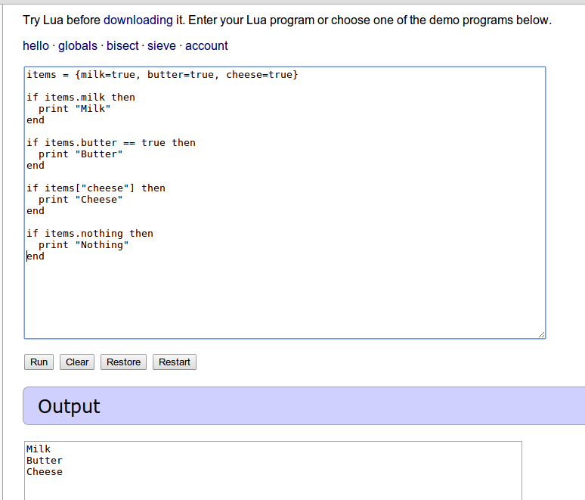
Task: Click the line 'items = {milk=true, butter=true, cheese=true}'
Action: (x=162, y=75)
